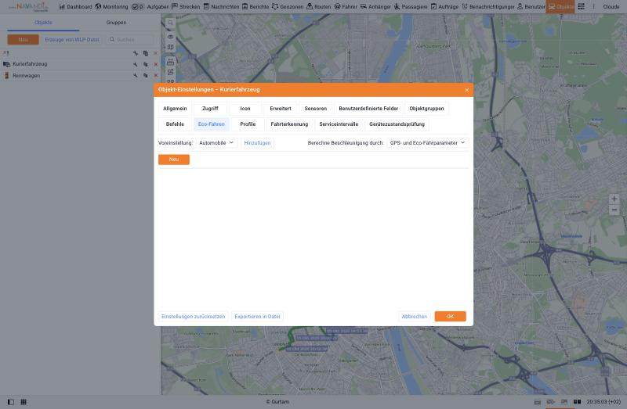The height and width of the screenshot is (409, 627).
Task: Open the Icon tab
Action: pyautogui.click(x=245, y=109)
